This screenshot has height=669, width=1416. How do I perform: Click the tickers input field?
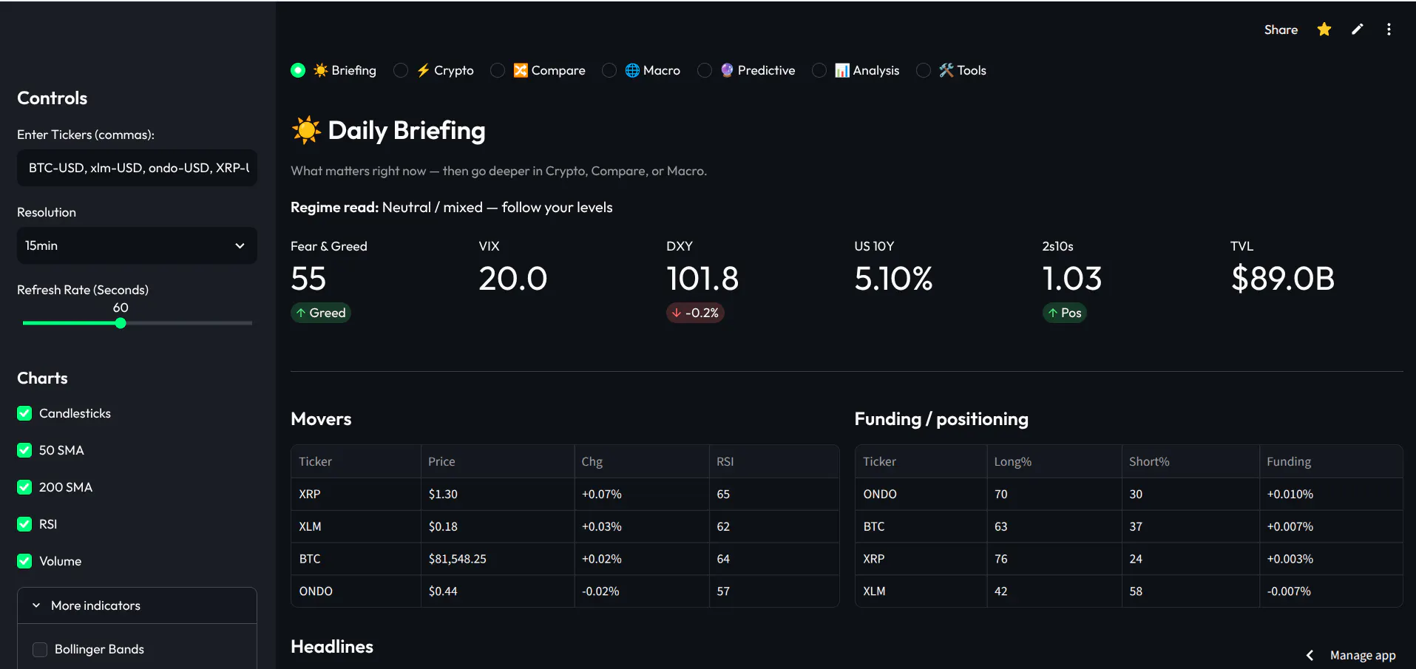pyautogui.click(x=137, y=168)
